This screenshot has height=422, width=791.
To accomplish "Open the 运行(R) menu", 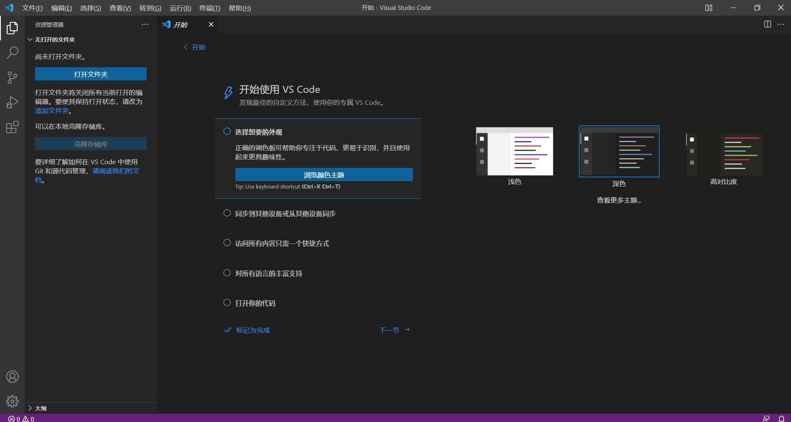I will click(180, 8).
